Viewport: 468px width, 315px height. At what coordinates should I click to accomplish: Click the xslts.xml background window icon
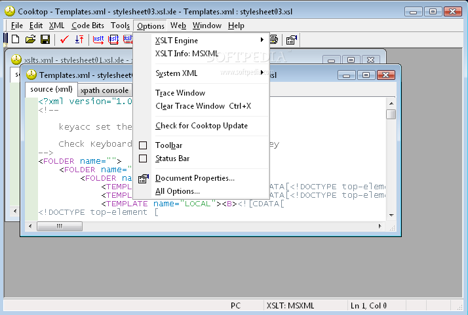coord(16,60)
